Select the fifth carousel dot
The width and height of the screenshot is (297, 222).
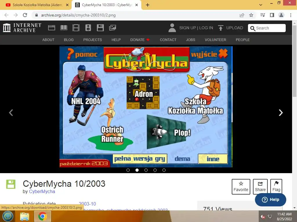tap(164, 170)
